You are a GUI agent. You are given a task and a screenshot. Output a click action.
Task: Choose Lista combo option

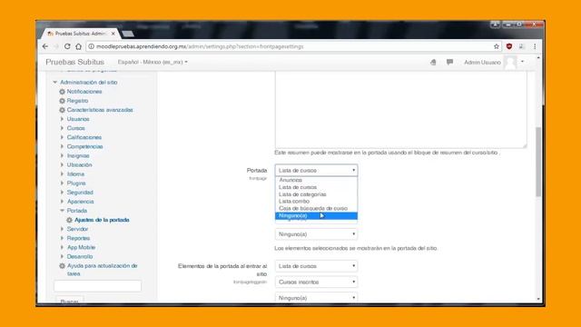pyautogui.click(x=316, y=202)
